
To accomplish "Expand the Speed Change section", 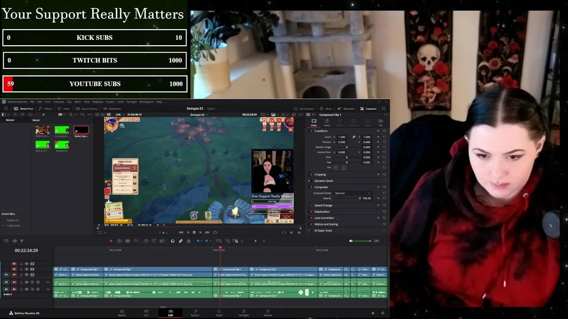I will click(x=323, y=206).
